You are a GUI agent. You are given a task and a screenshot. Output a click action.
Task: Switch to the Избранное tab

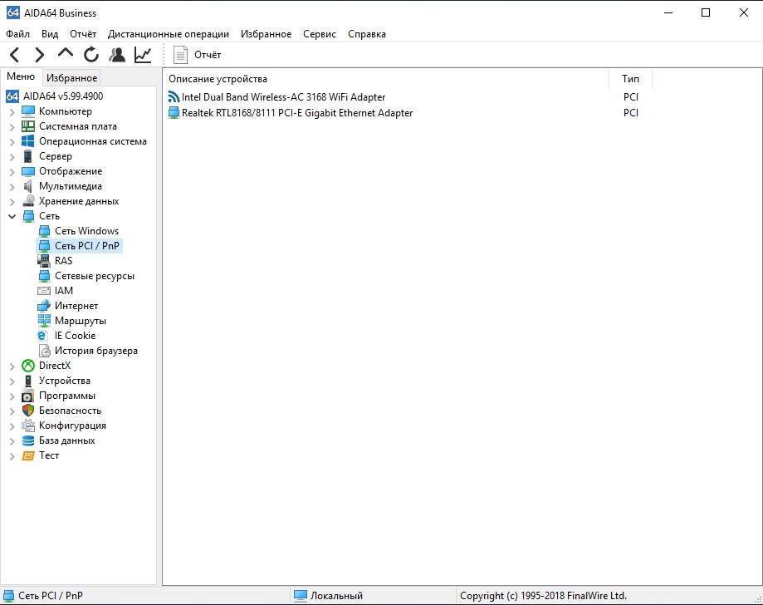71,78
